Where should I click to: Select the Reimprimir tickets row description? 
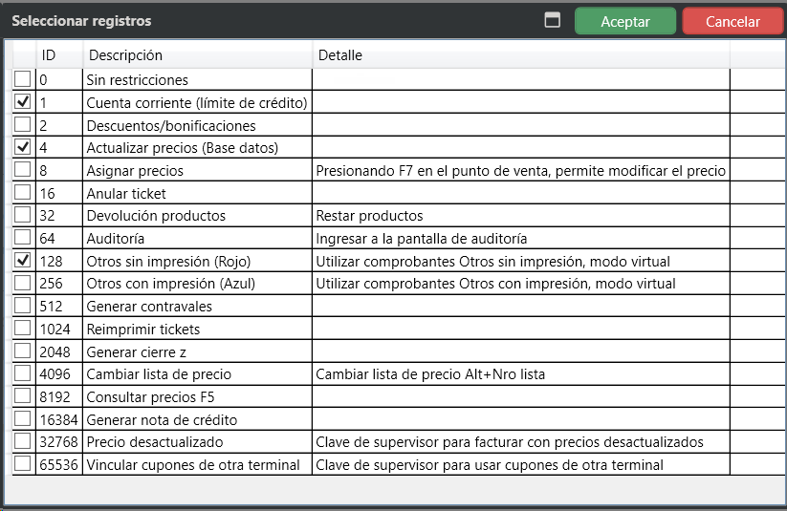143,330
